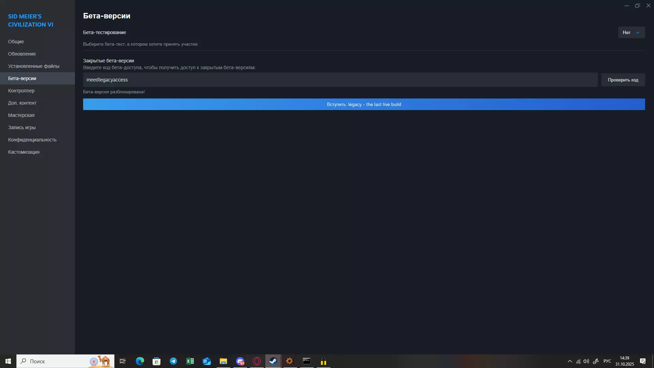Launch Excel from the taskbar
This screenshot has width=654, height=368.
pos(190,361)
